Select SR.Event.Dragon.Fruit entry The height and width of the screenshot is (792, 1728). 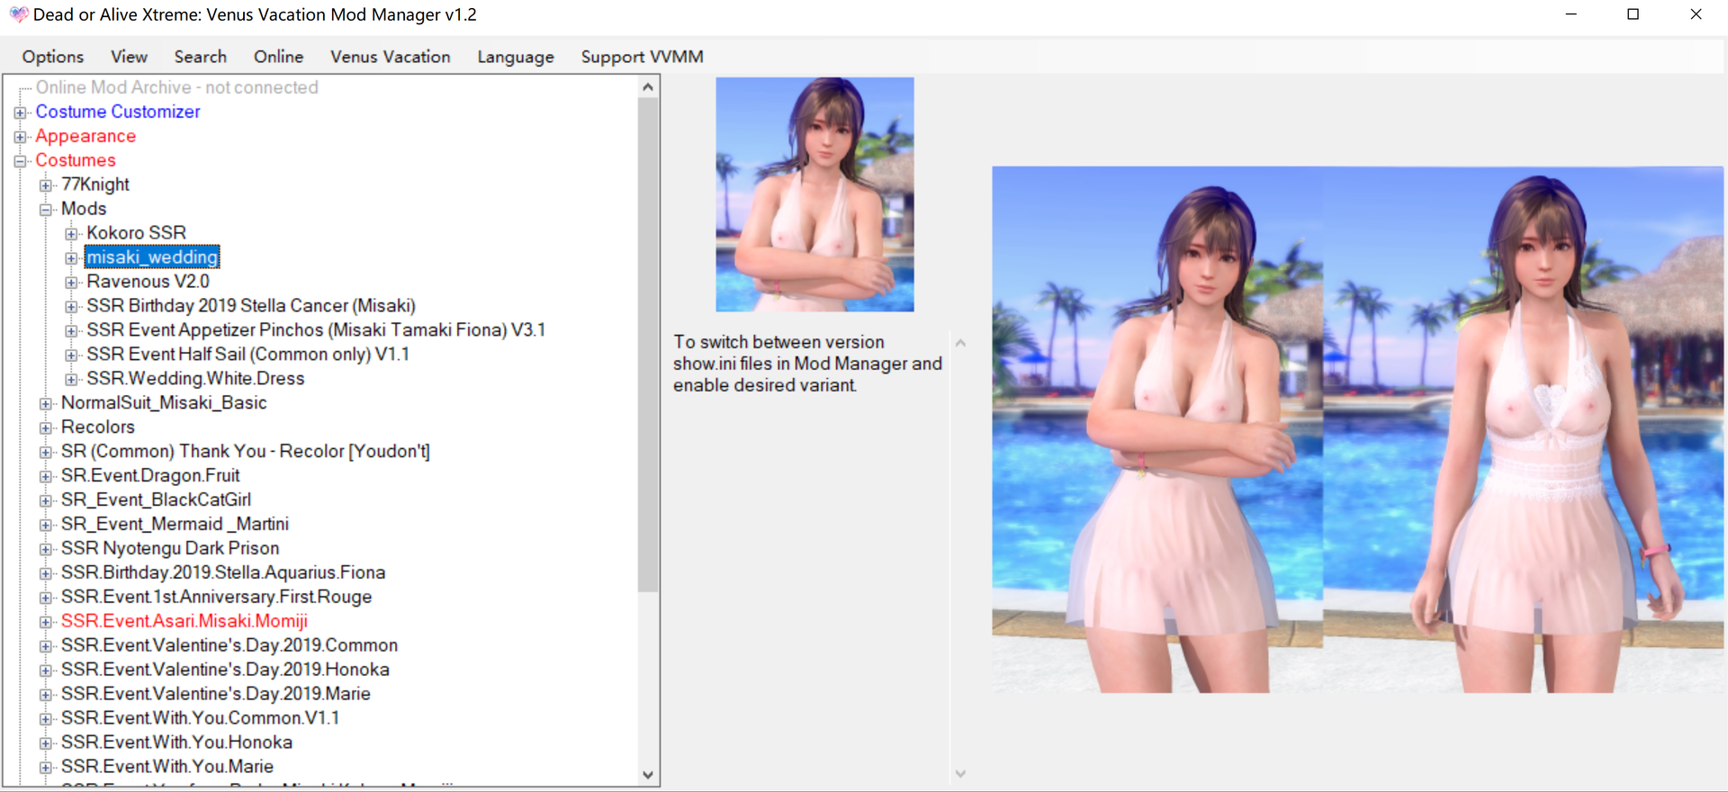coord(150,476)
